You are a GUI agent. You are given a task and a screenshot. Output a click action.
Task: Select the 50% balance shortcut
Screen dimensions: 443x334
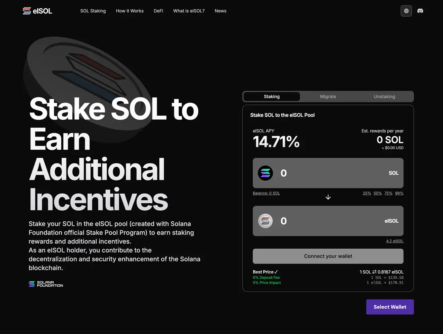(378, 193)
